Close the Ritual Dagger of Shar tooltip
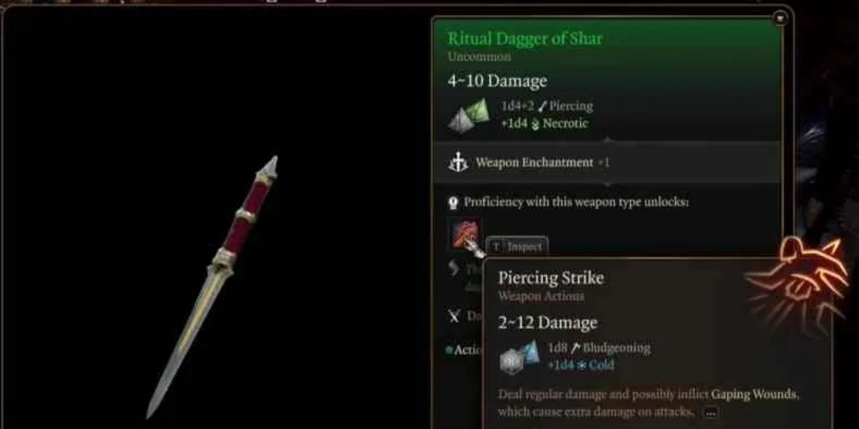The width and height of the screenshot is (859, 429). click(780, 18)
